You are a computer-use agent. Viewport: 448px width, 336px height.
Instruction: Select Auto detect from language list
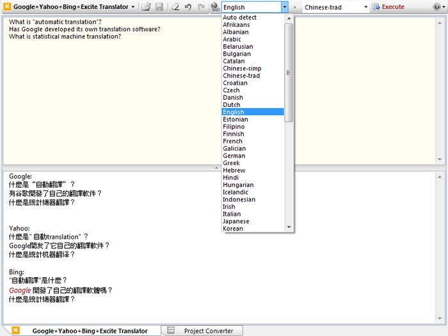pos(253,17)
